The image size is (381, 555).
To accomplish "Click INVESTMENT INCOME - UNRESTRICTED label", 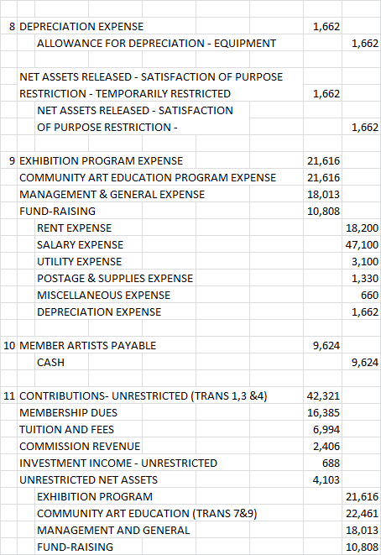I will pyautogui.click(x=118, y=463).
